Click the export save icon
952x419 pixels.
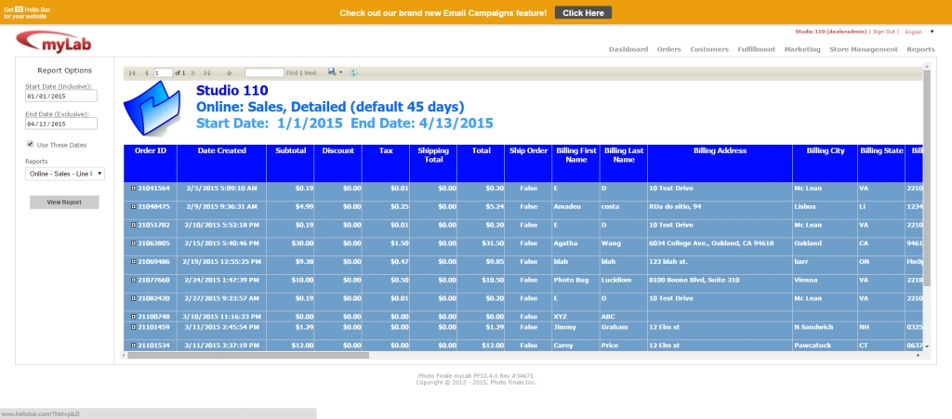click(332, 72)
